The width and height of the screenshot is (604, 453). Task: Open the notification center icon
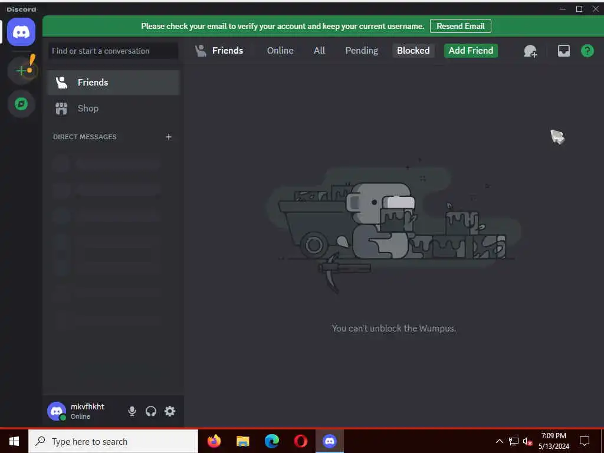point(585,441)
